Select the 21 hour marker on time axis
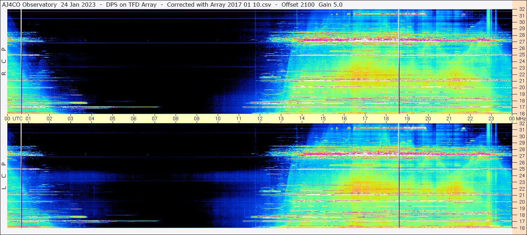Viewport: 527px width, 235px height. [449, 119]
